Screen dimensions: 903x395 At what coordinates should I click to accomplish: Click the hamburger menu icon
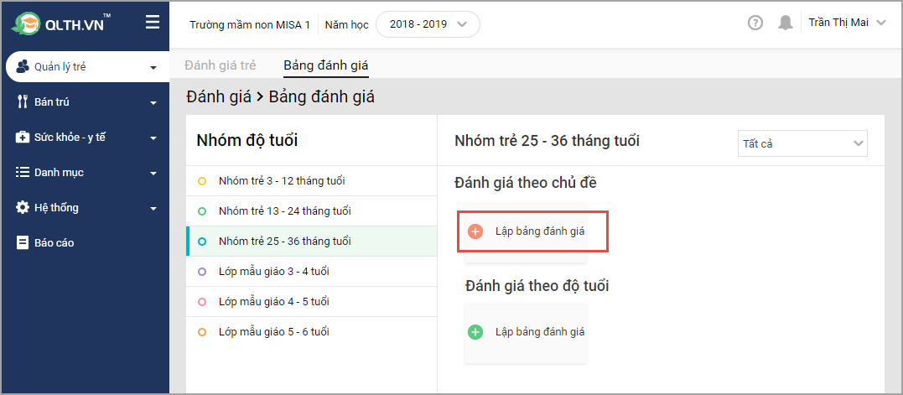[152, 23]
